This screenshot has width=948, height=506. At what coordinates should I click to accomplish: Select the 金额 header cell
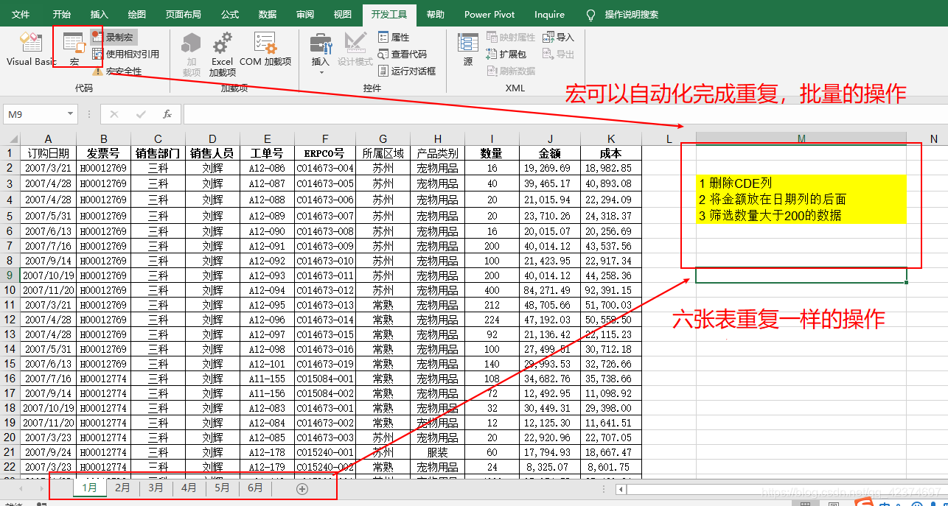[x=550, y=153]
